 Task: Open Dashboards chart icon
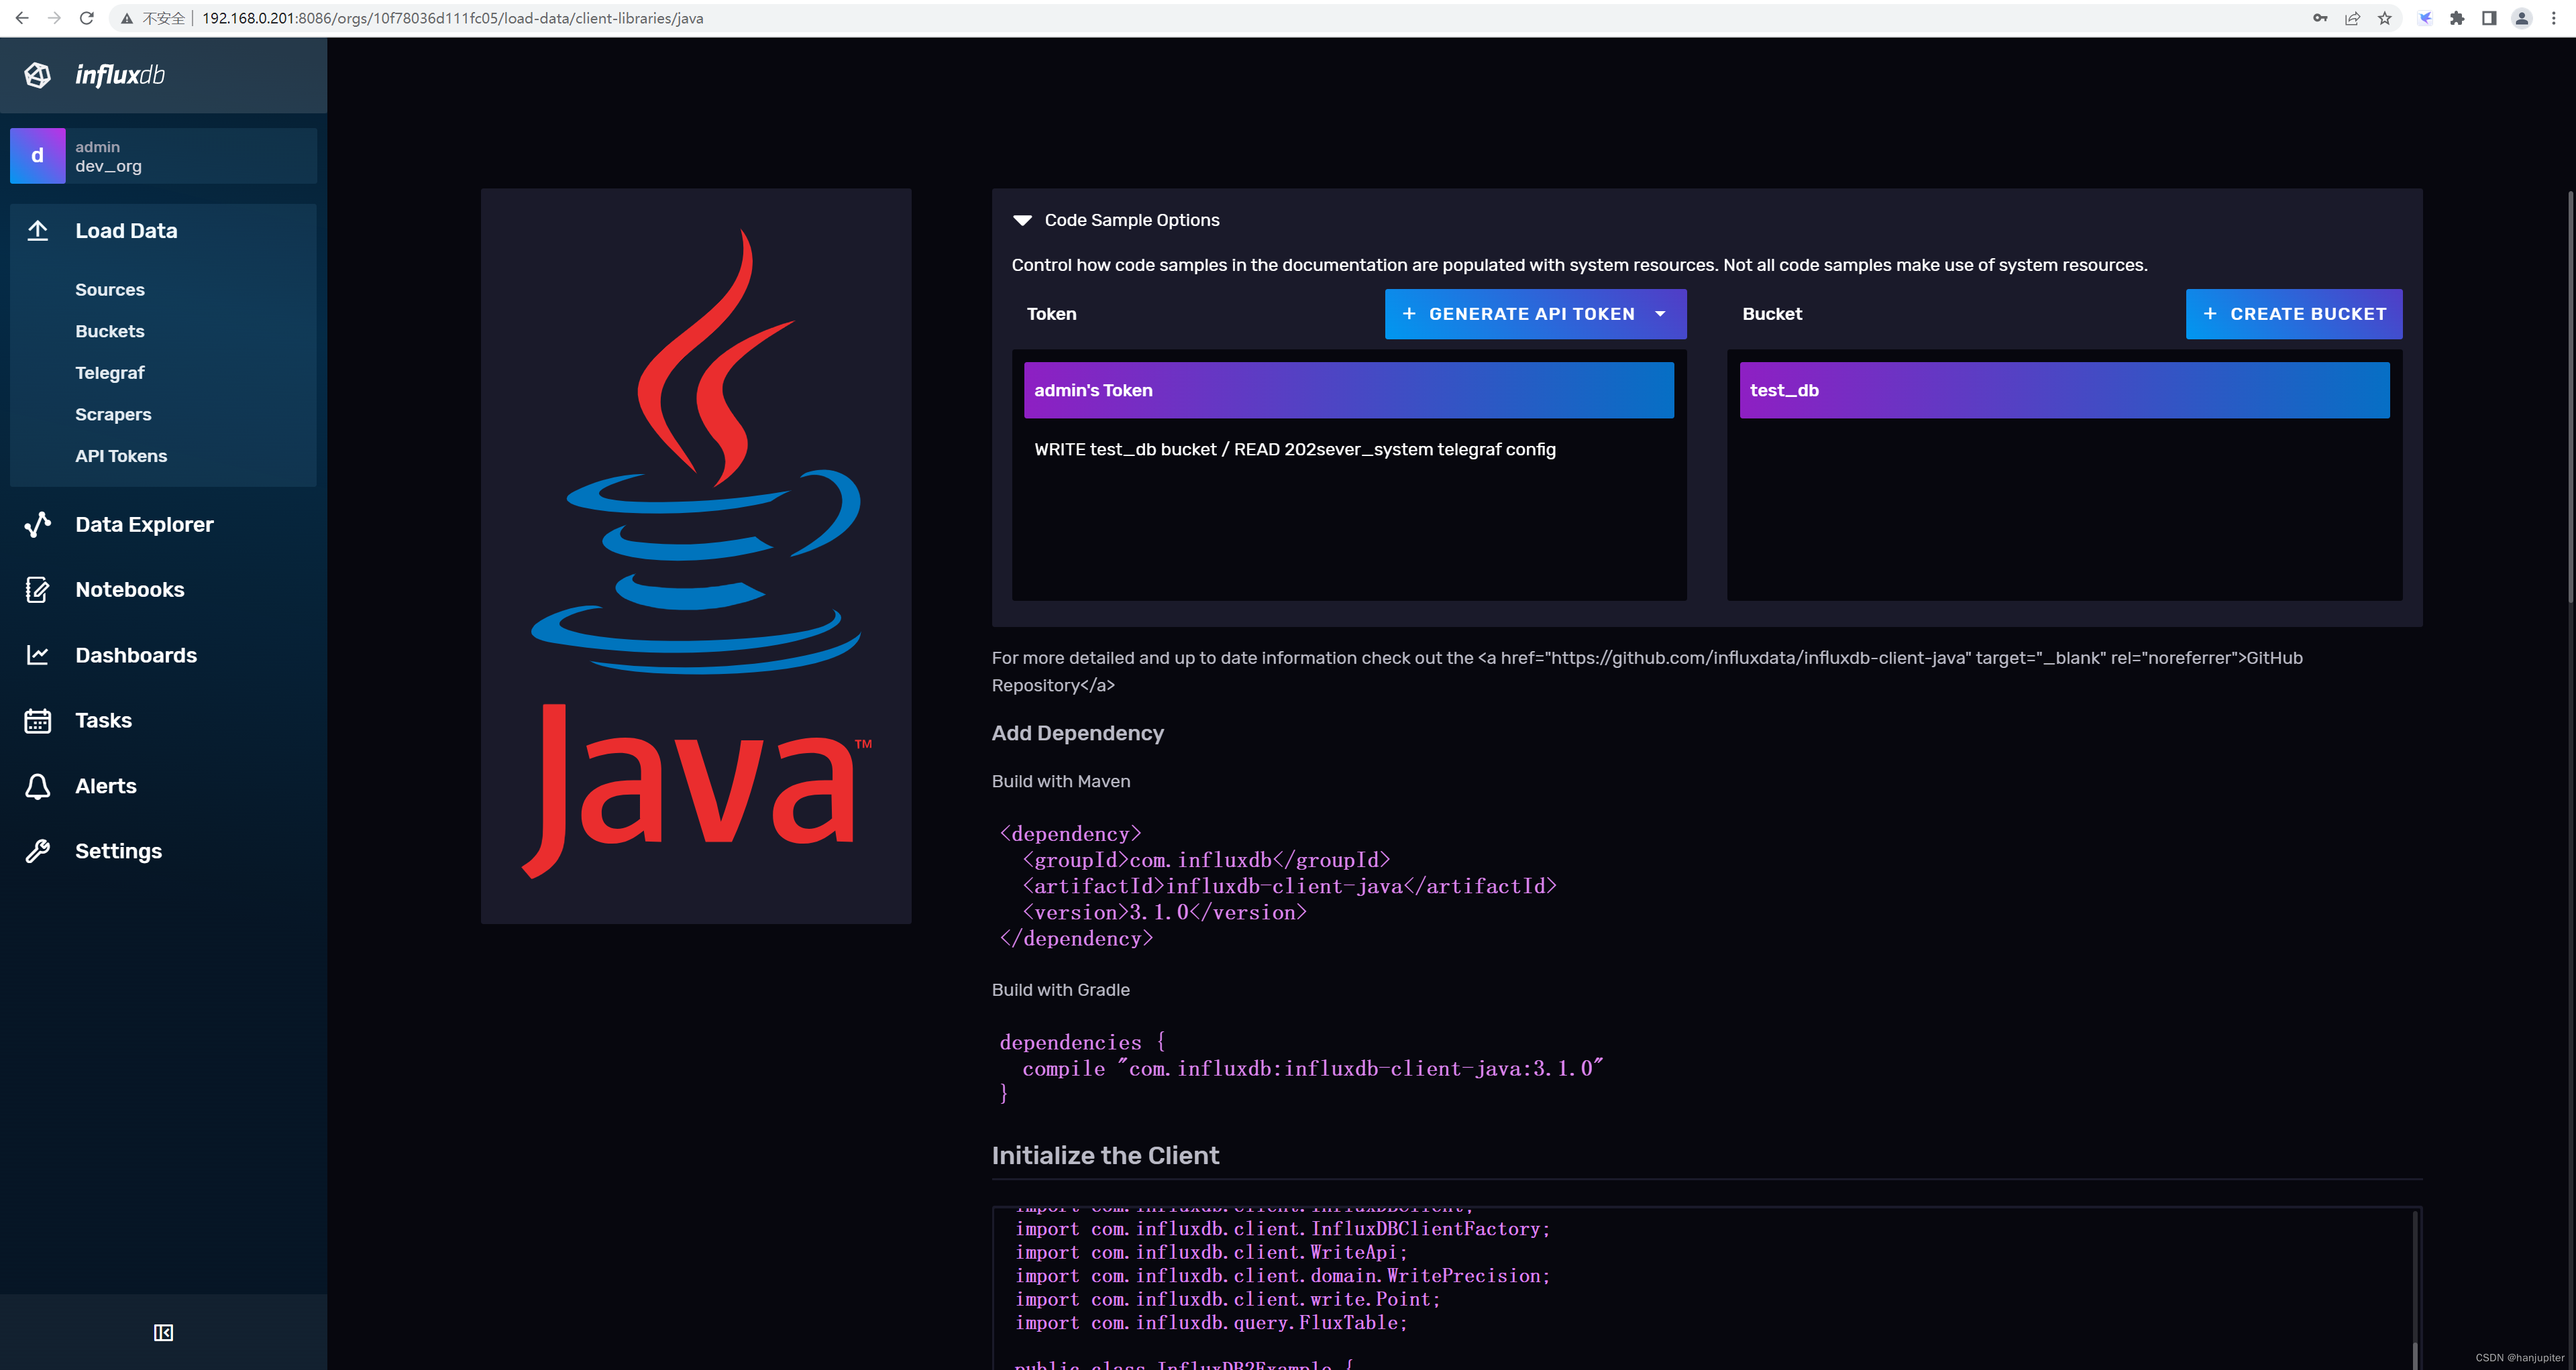pyautogui.click(x=38, y=656)
